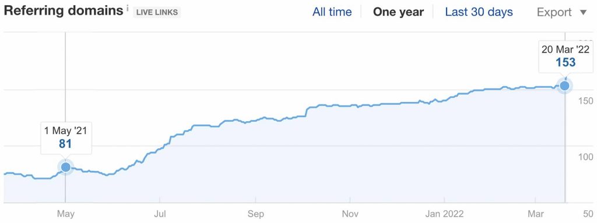Click the 150 y-axis gridline label
The width and height of the screenshot is (597, 223).
click(585, 101)
